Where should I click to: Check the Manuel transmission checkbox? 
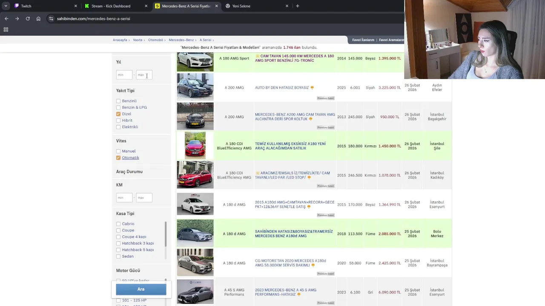tap(118, 151)
